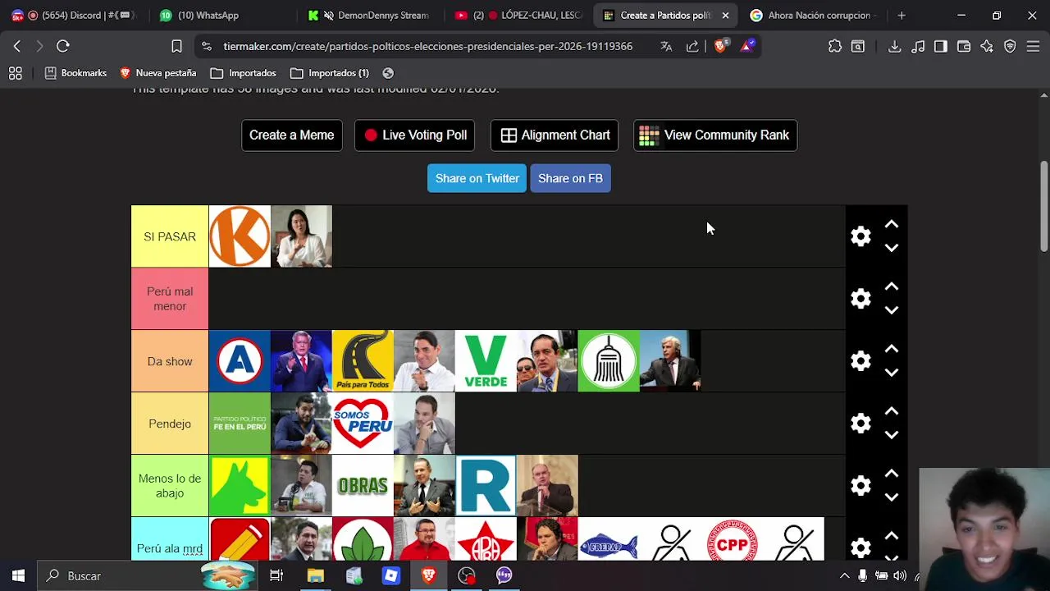
Task: Move Perú mal menor row up
Action: [892, 287]
